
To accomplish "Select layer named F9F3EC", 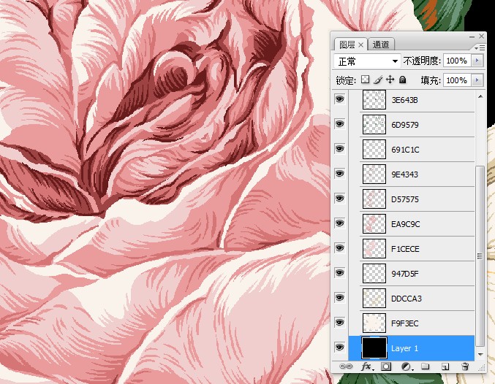I will (x=405, y=323).
